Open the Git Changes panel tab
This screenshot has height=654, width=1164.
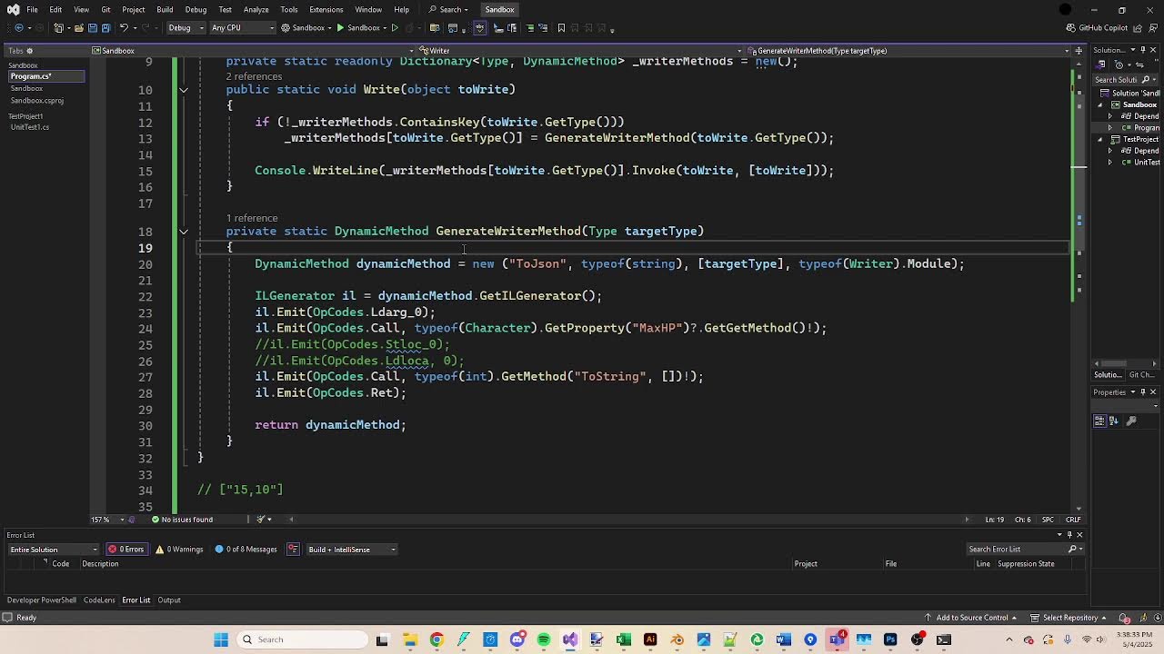pos(1141,375)
